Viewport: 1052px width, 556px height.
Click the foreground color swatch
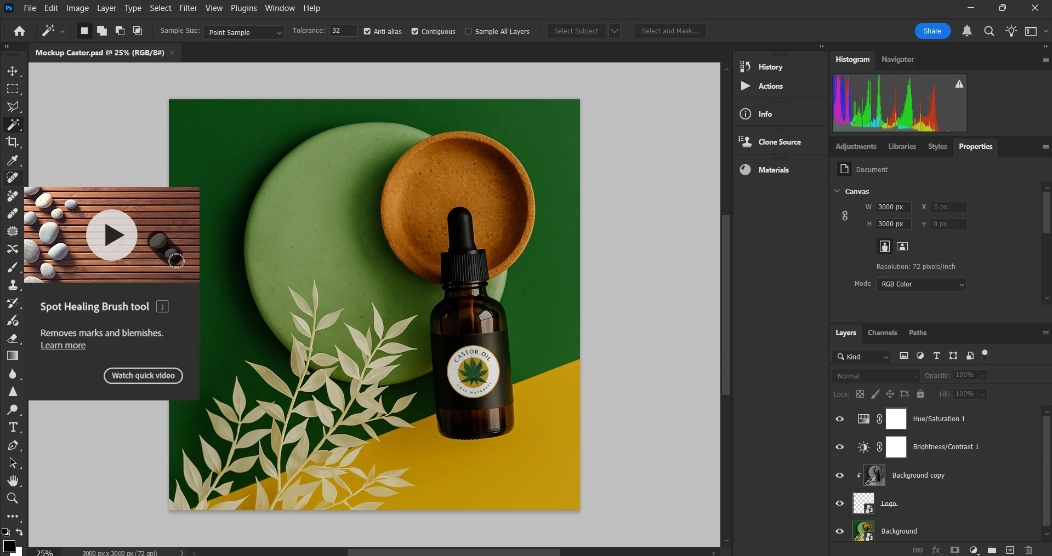tap(9, 546)
